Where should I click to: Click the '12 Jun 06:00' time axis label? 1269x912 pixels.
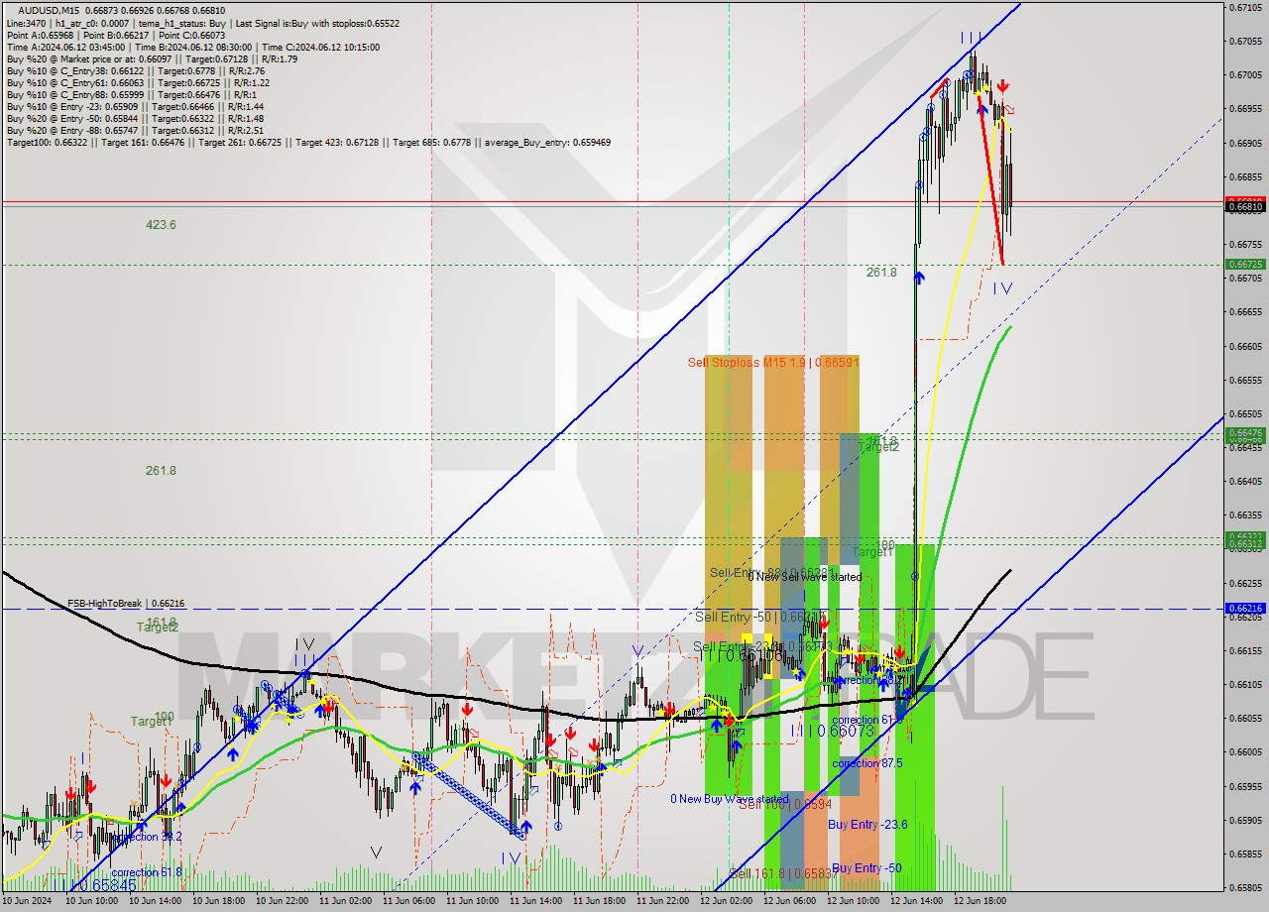789,902
